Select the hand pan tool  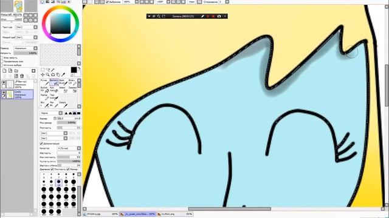(x=58, y=74)
